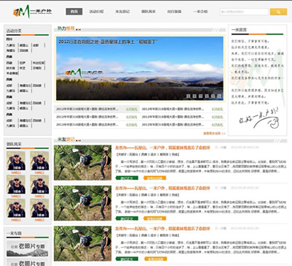Click the second link in the first sidebar category group
292x266 pixels.
(x=24, y=45)
